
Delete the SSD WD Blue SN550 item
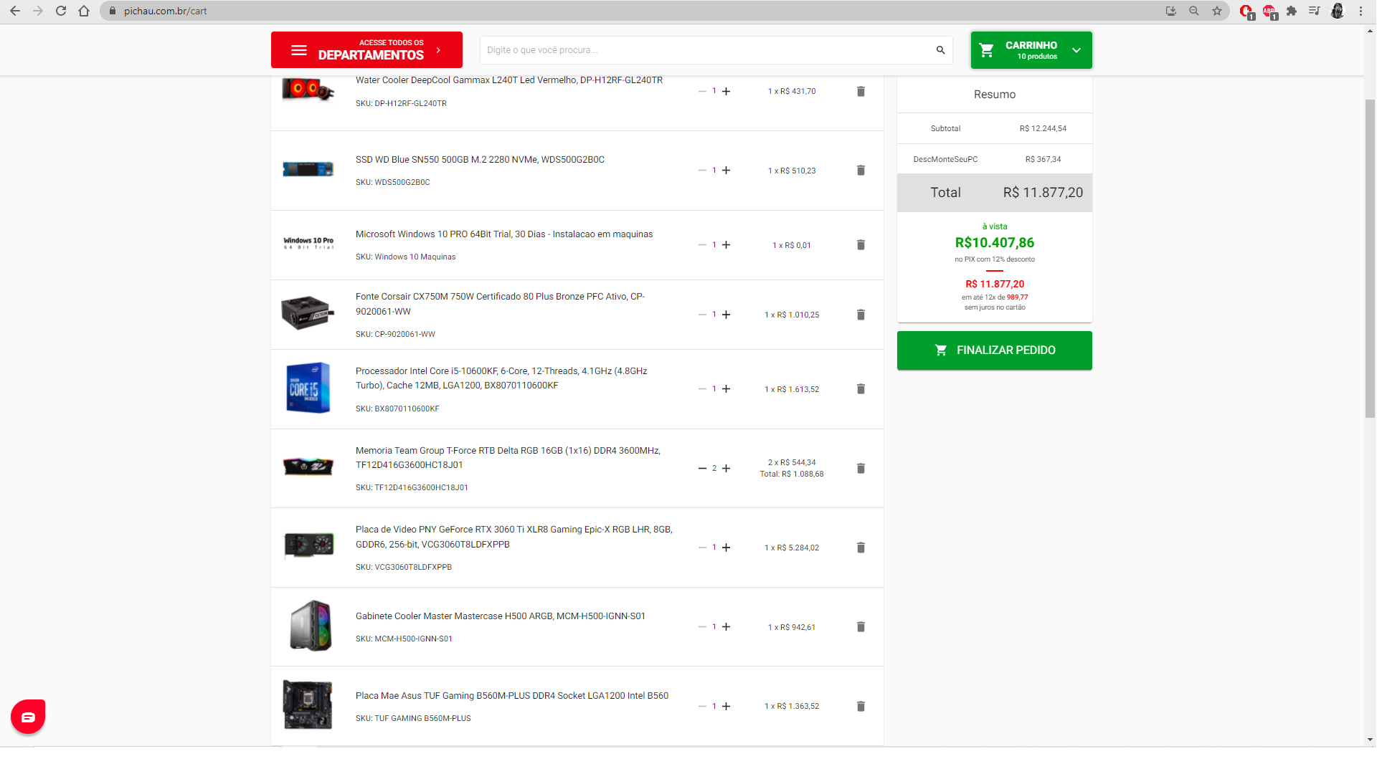point(861,170)
